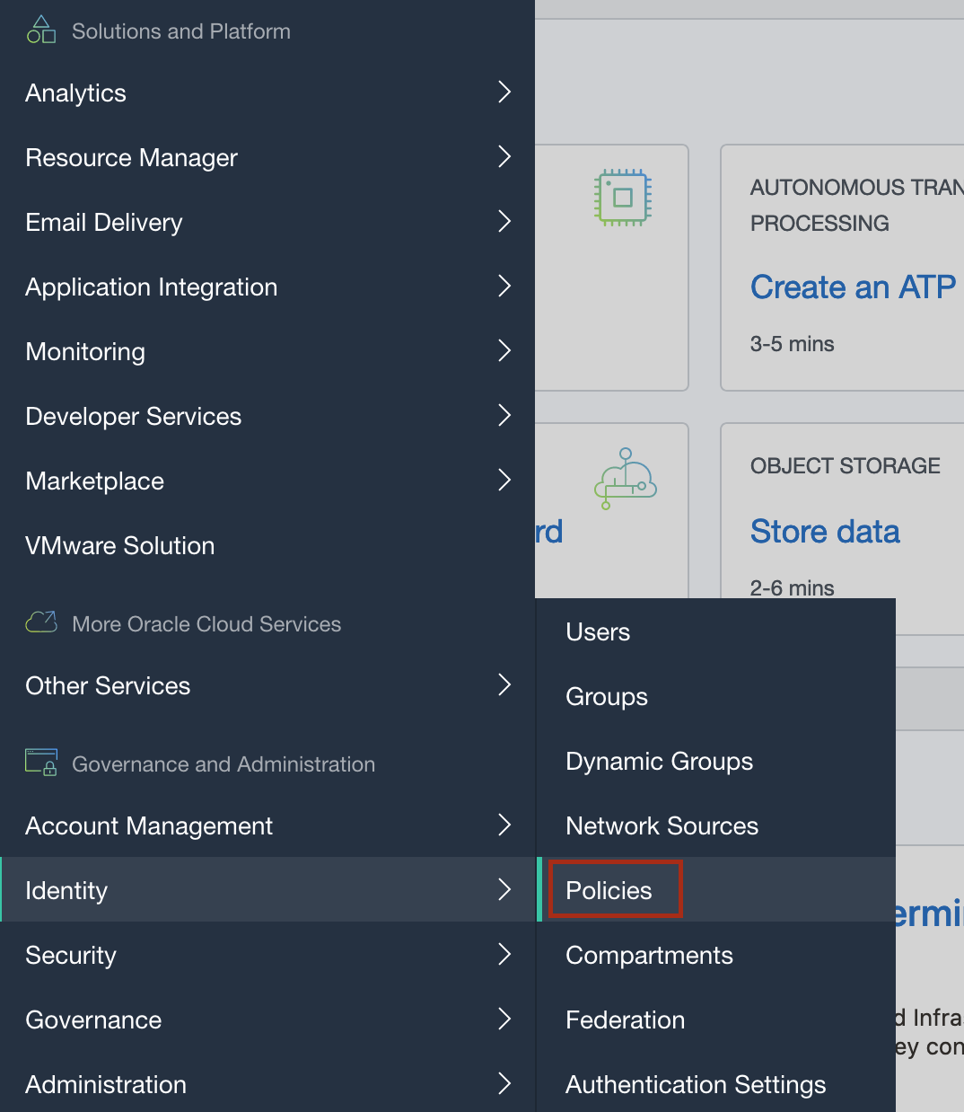The width and height of the screenshot is (964, 1112).
Task: Click the Create an ATP link
Action: [853, 287]
